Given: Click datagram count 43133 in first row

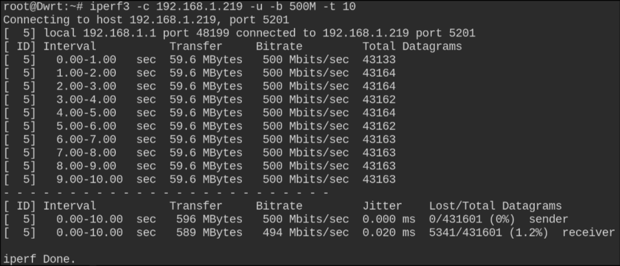Looking at the screenshot, I should pyautogui.click(x=379, y=60).
